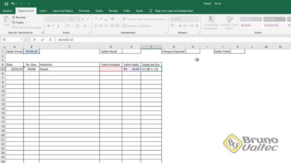
Task: Click the increase decimal places icon
Action: click(192, 26)
